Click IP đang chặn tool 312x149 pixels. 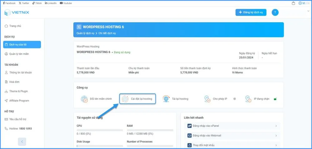[257, 99]
